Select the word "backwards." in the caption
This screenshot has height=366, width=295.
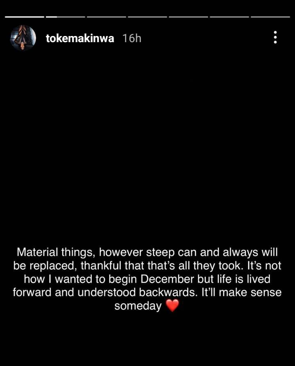[167, 292]
